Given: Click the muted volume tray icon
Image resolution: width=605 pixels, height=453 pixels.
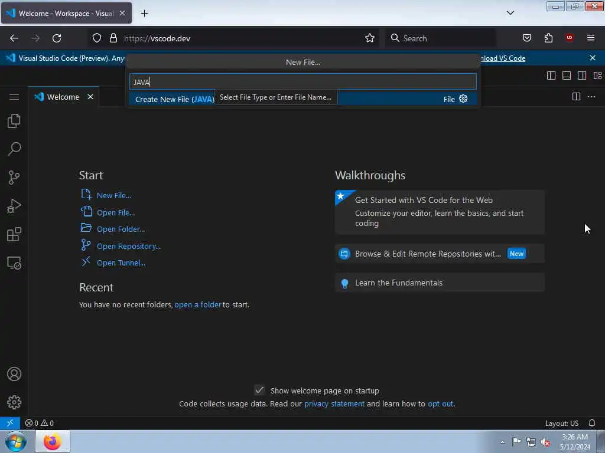Looking at the screenshot, I should pyautogui.click(x=545, y=442).
